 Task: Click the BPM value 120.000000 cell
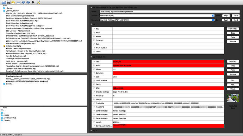(168, 88)
